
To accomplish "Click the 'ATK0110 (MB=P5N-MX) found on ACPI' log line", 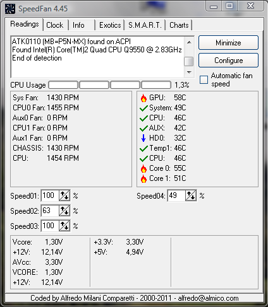I will [x=71, y=42].
